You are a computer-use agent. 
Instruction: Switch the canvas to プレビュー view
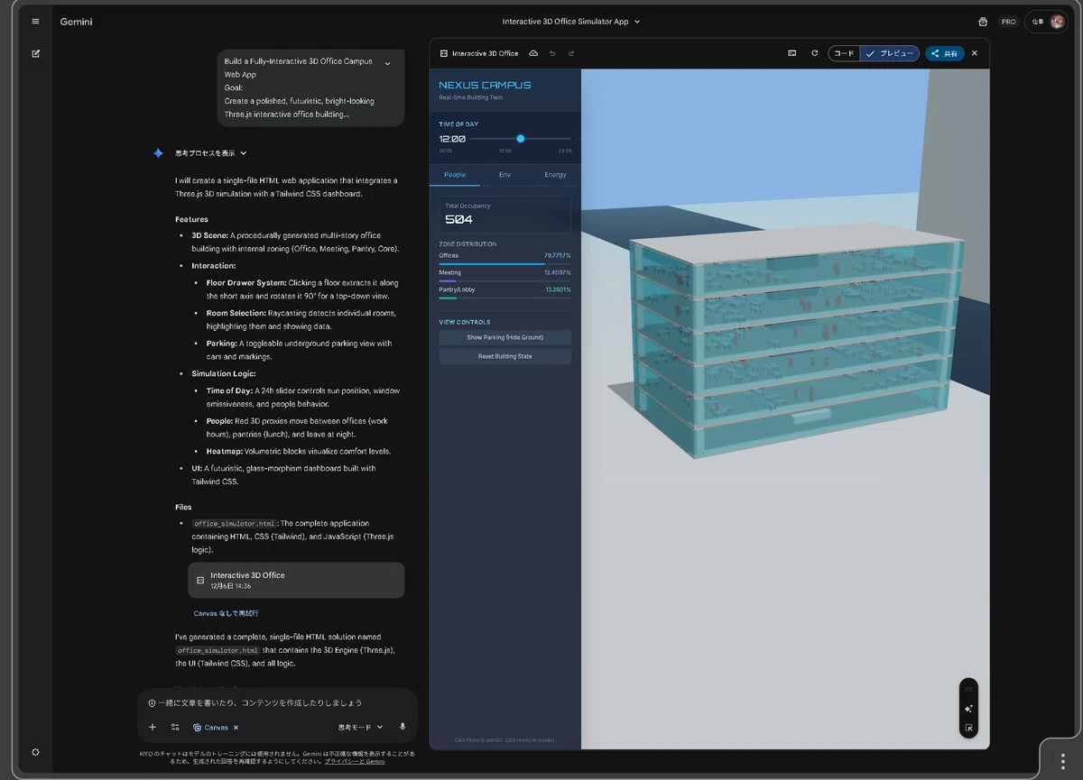click(x=890, y=53)
